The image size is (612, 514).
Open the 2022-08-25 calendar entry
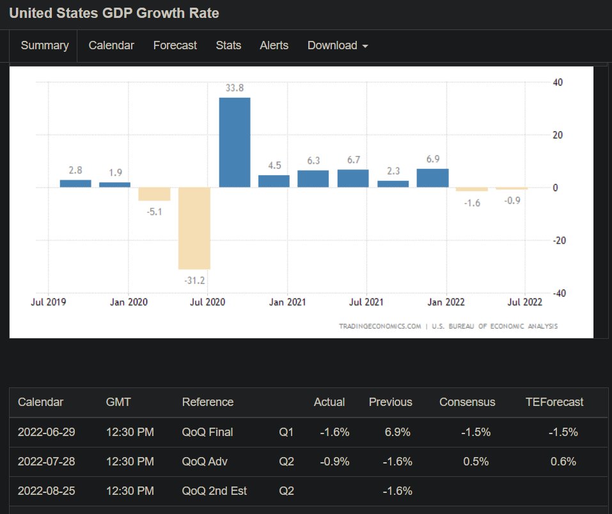[x=47, y=490]
